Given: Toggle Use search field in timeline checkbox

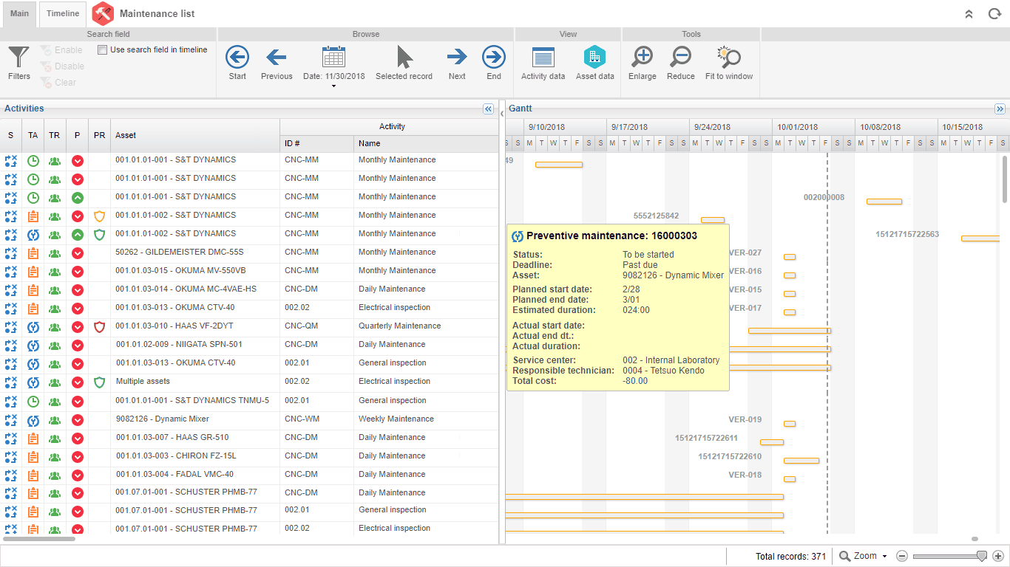Looking at the screenshot, I should pyautogui.click(x=103, y=50).
